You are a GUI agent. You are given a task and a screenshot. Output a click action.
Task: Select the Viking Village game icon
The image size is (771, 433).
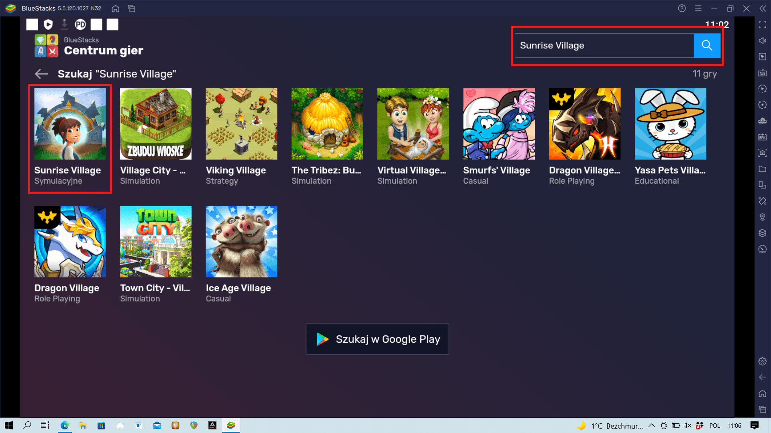241,124
